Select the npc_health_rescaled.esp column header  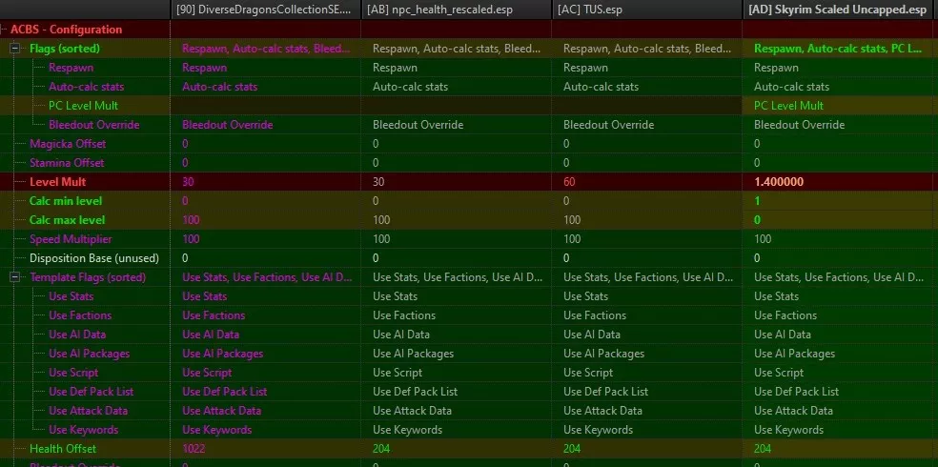point(457,10)
